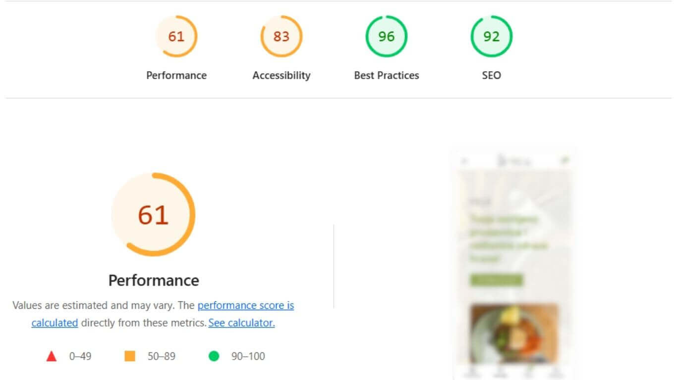Click the SEO label text
Viewport: 677px width, 380px height.
pyautogui.click(x=491, y=75)
